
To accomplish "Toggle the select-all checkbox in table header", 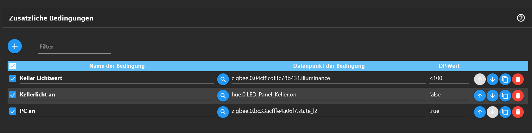I will (x=13, y=66).
